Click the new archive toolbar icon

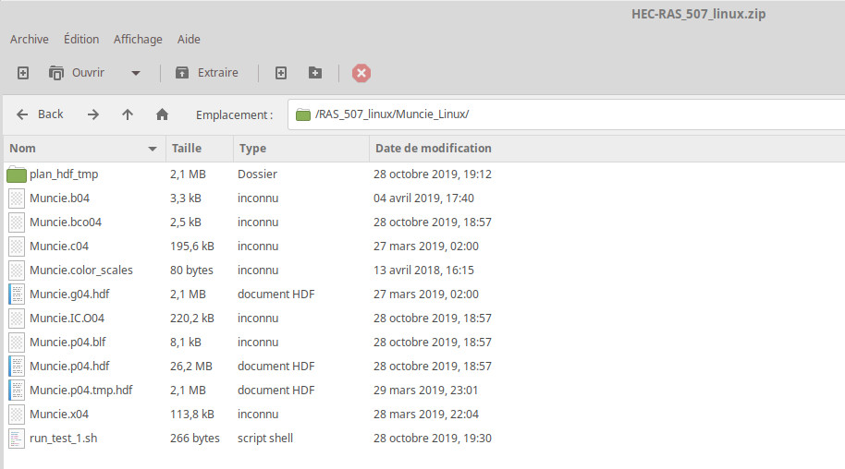click(22, 73)
